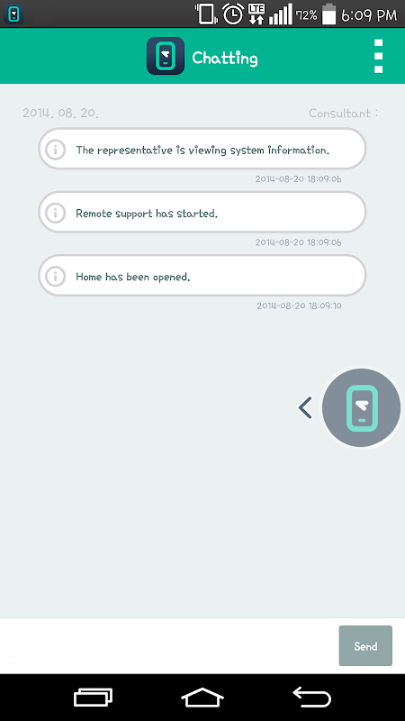Go to Android home screen
Image resolution: width=405 pixels, height=721 pixels.
(x=202, y=698)
